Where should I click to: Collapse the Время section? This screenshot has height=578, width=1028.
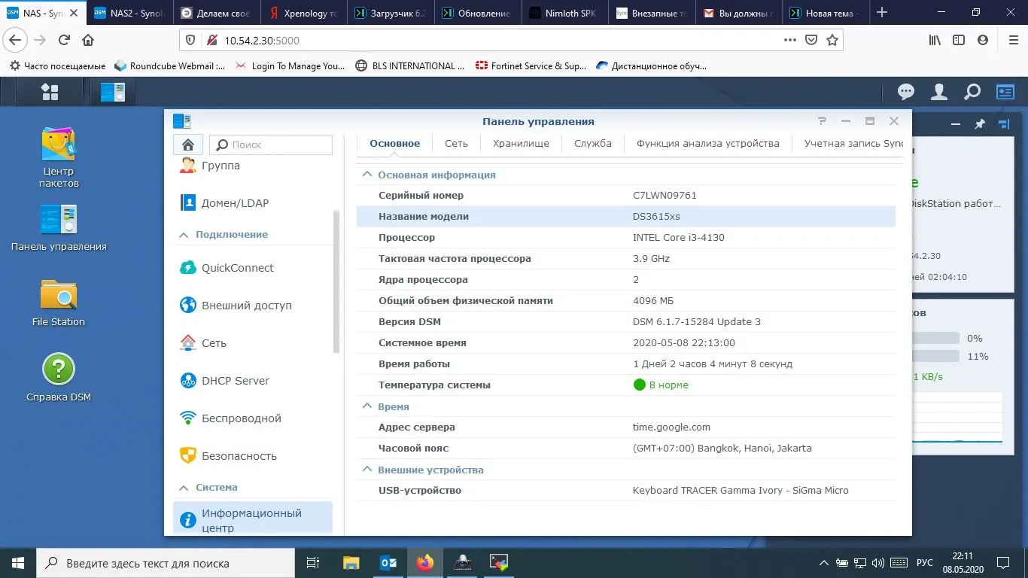367,406
